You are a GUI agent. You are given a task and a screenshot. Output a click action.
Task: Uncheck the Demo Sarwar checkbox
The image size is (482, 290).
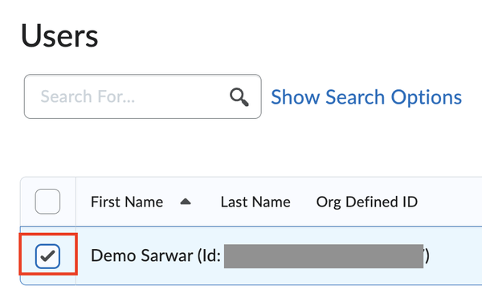47,256
